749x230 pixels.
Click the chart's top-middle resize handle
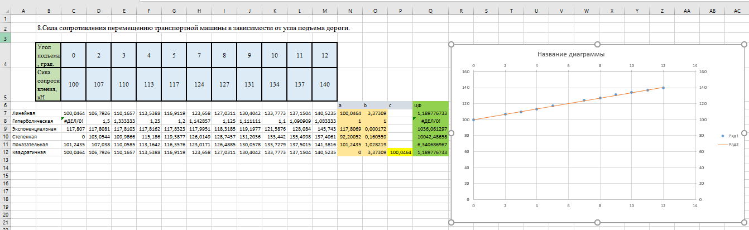[x=598, y=45]
